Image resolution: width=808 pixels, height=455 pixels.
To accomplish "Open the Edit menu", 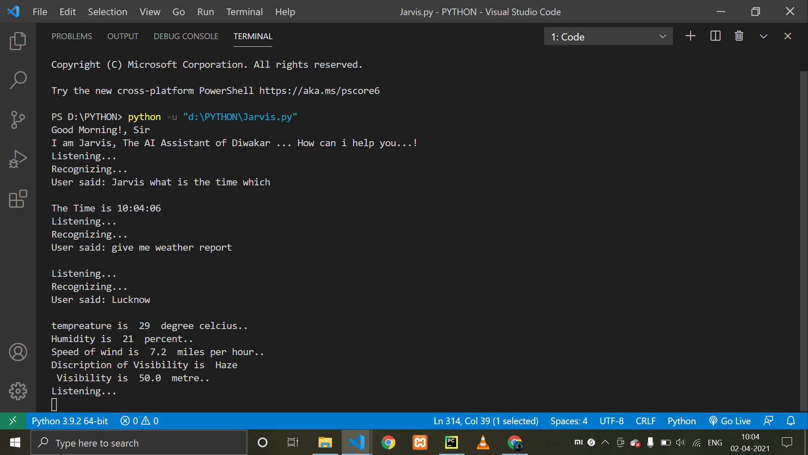I will point(67,12).
